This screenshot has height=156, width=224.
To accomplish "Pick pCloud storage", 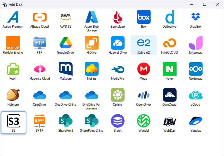I will (x=195, y=95).
